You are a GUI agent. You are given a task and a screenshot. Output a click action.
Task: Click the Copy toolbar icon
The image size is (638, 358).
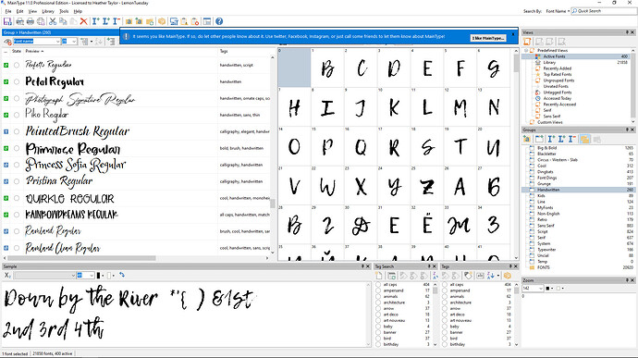tap(63, 21)
